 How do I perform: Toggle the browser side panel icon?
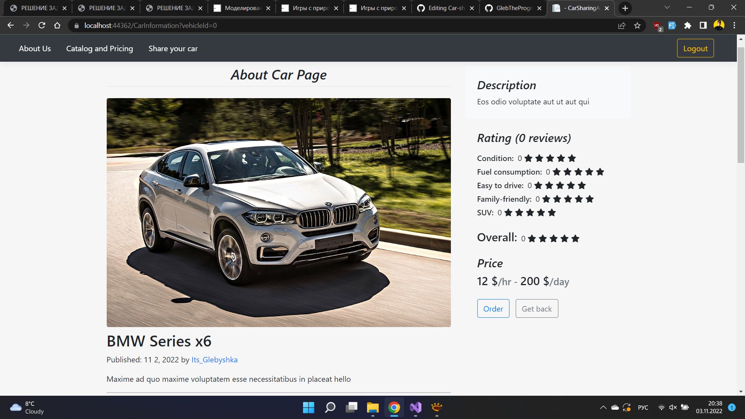tap(703, 26)
